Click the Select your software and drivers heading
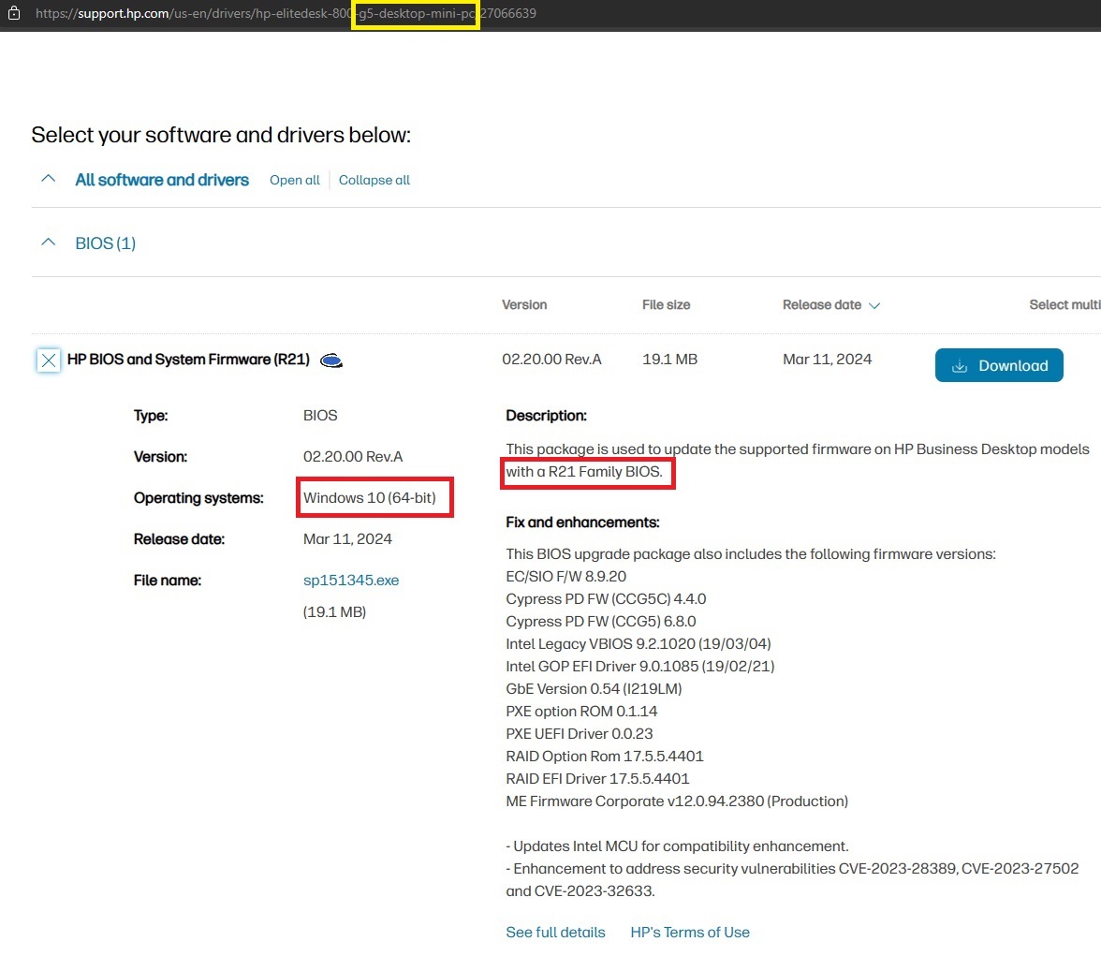1101x971 pixels. tap(221, 135)
